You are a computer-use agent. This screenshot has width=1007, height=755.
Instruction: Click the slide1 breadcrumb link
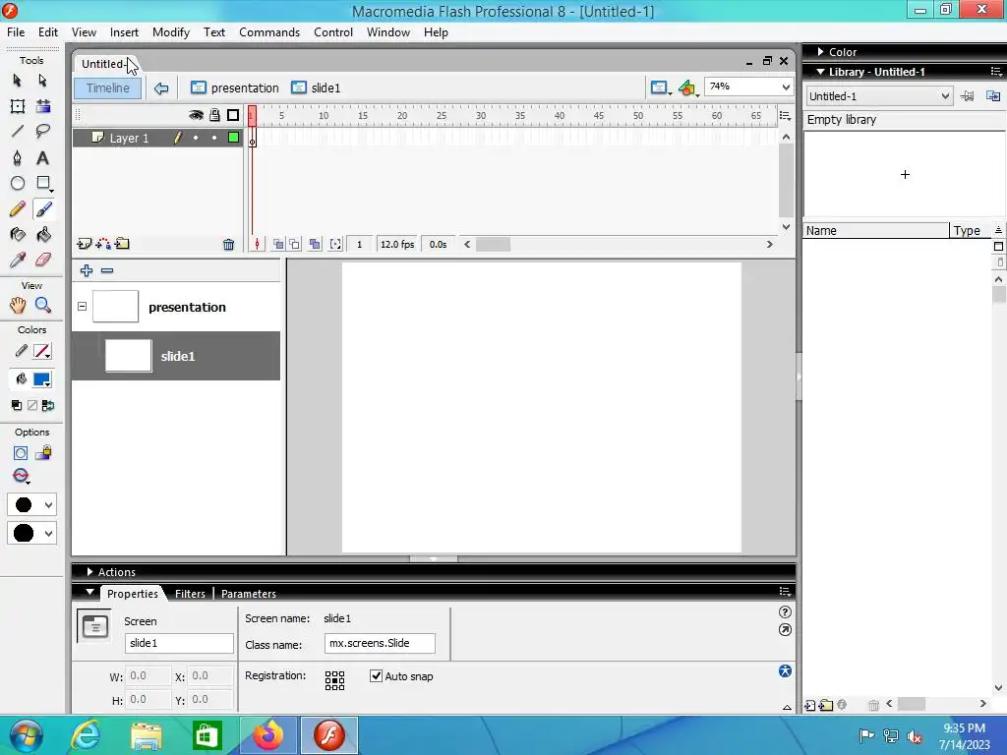316,87
